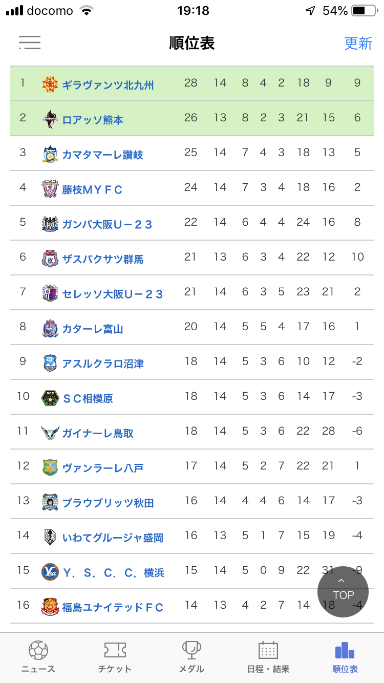Tap the ガイナーレ鳥取 team crest
Image resolution: width=384 pixels, height=683 pixels.
click(x=50, y=433)
